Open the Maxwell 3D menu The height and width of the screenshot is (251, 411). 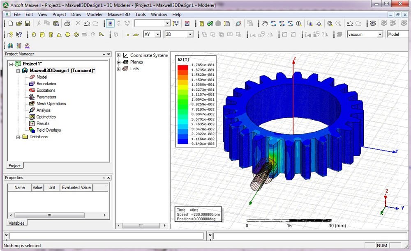[119, 14]
